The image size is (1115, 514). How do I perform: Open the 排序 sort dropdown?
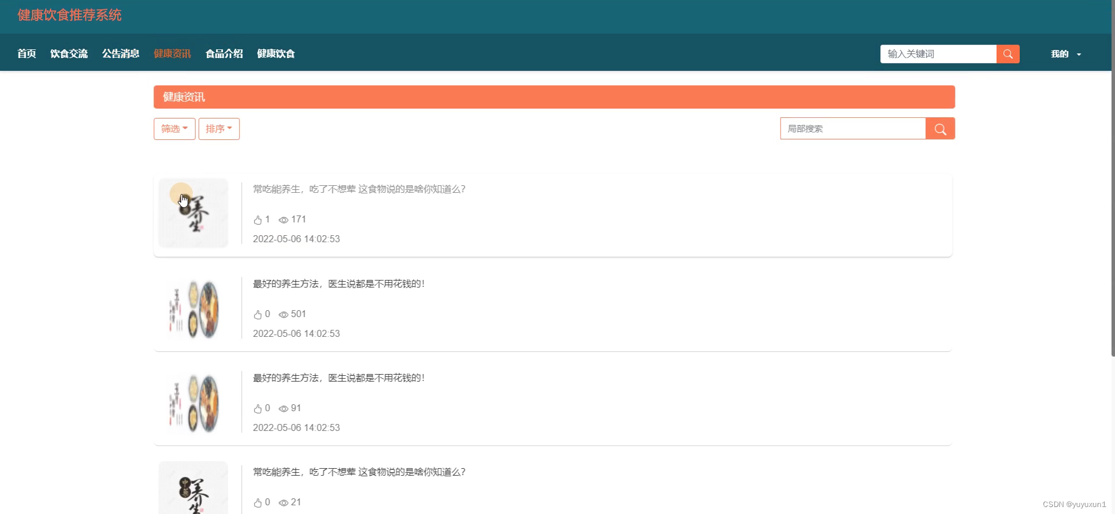click(219, 129)
